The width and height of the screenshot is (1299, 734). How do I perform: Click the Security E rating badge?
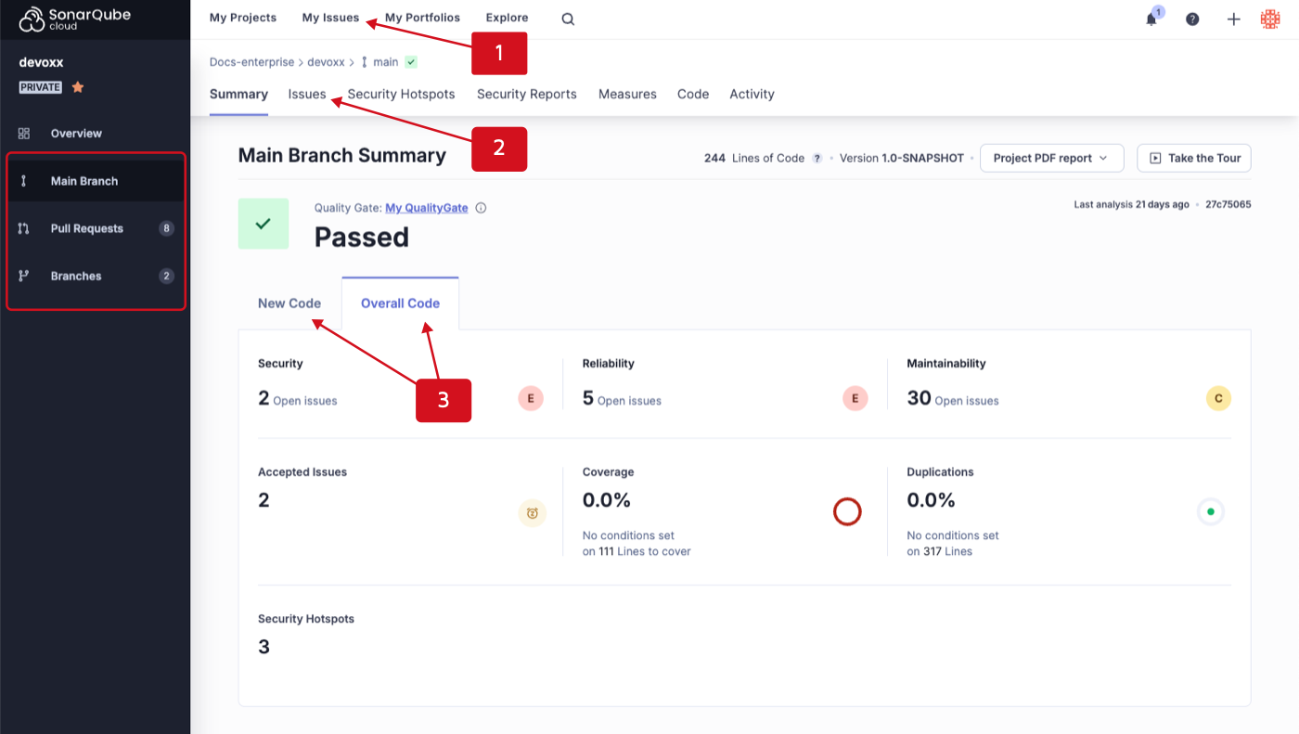531,399
